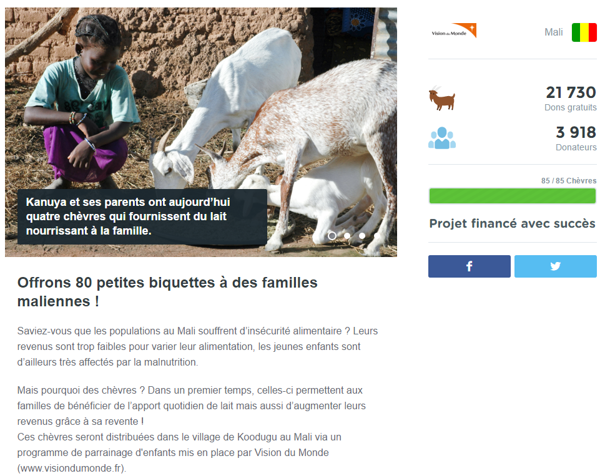Click the blue donors group icon
The height and width of the screenshot is (476, 610).
click(x=442, y=138)
